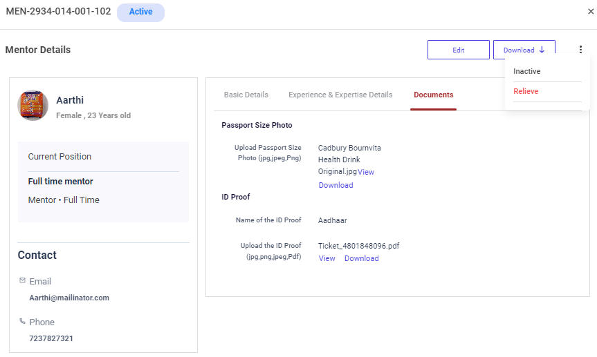
Task: View the ID proof Ticket PDF
Action: pyautogui.click(x=327, y=258)
